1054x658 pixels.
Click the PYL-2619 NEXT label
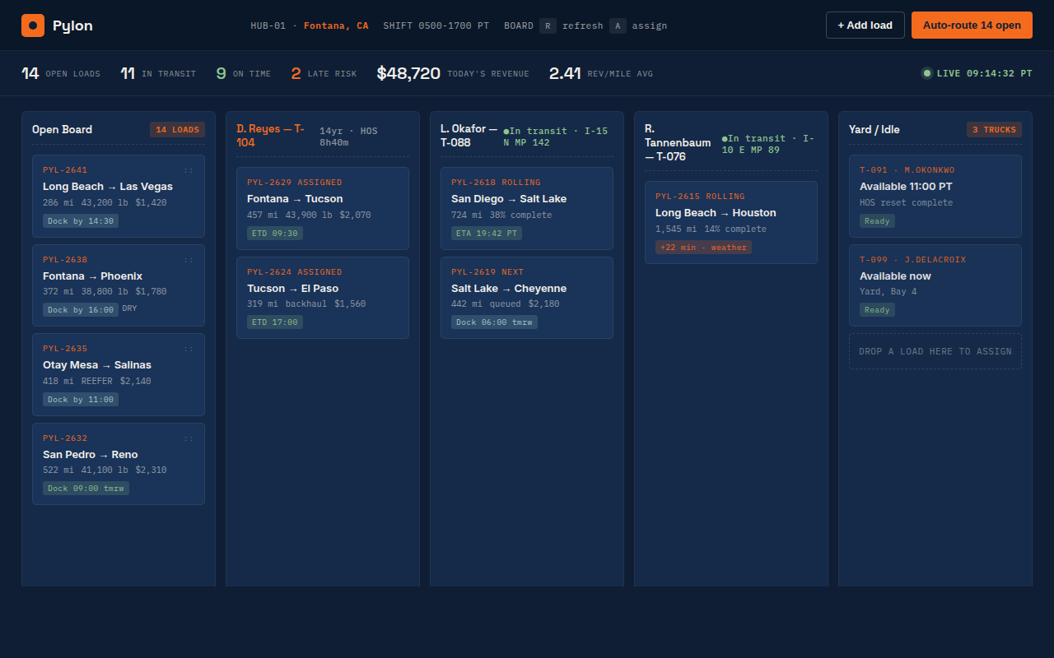click(487, 272)
